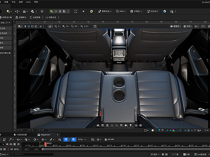Open the Sequencer curve editor icon
The image size is (210, 157).
(92, 140)
